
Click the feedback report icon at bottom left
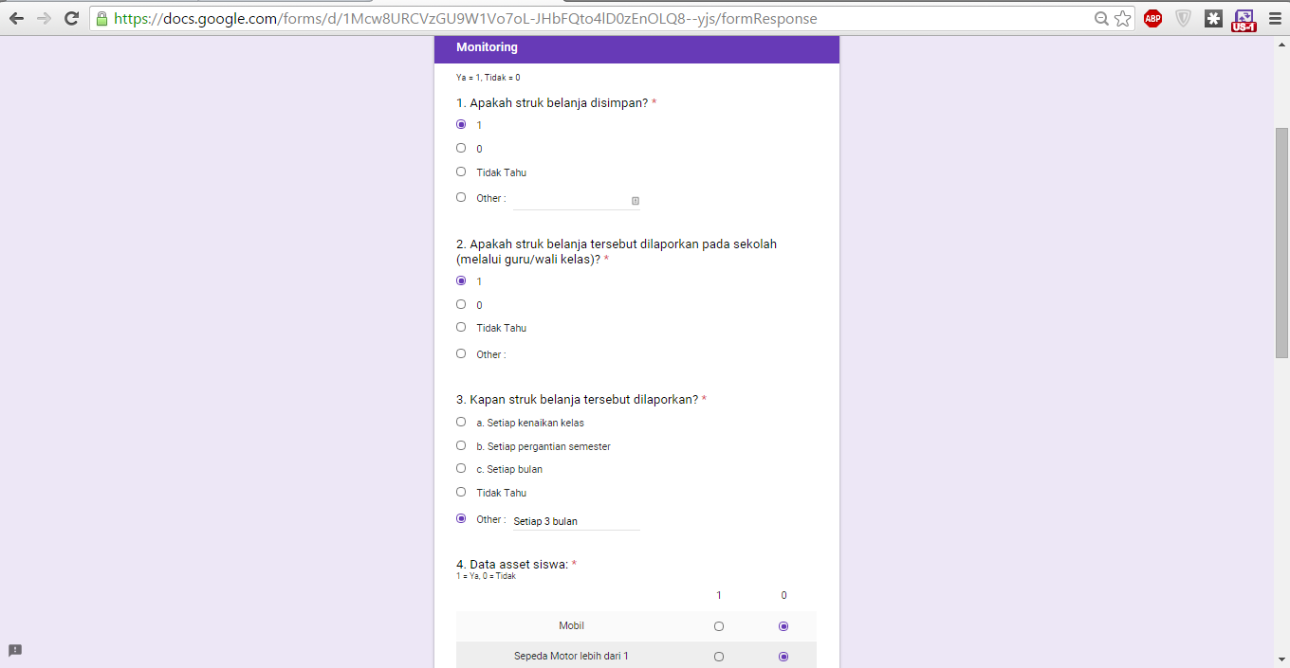[x=15, y=650]
